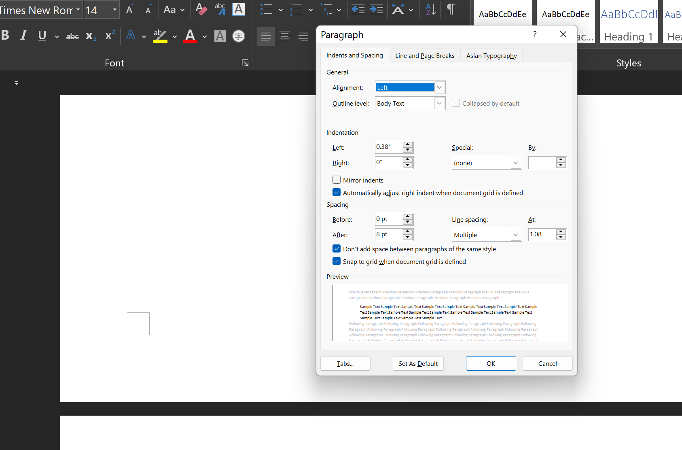
Task: Select the Heading 1 style
Action: [629, 22]
